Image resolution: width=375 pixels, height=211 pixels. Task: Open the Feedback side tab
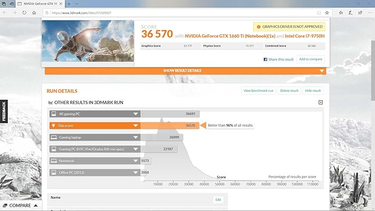click(x=4, y=111)
